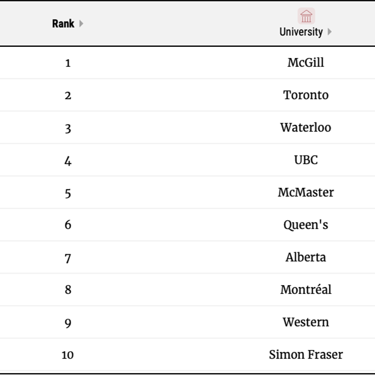
Task: Click rank number 7 cell
Action: tap(68, 258)
